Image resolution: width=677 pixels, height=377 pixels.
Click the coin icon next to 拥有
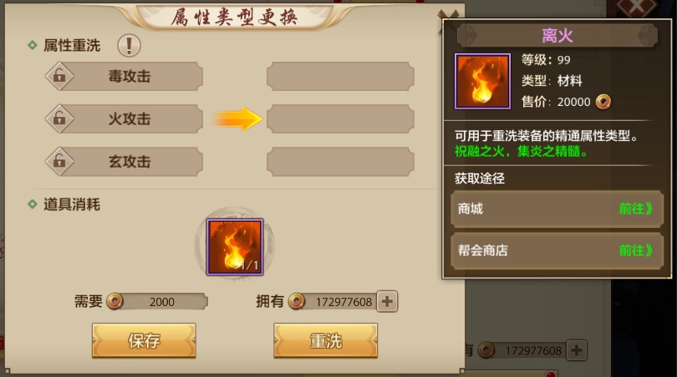point(296,301)
